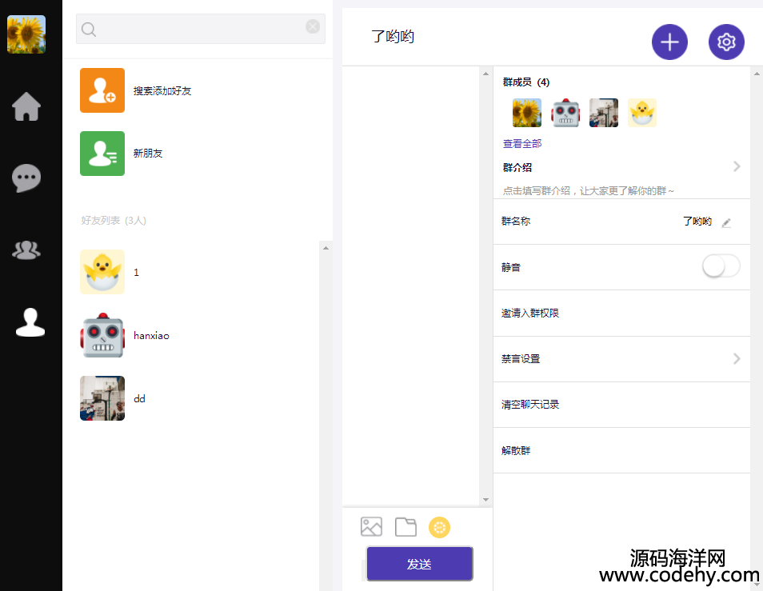Click the green new friends icon
The image size is (763, 591).
pyautogui.click(x=102, y=154)
